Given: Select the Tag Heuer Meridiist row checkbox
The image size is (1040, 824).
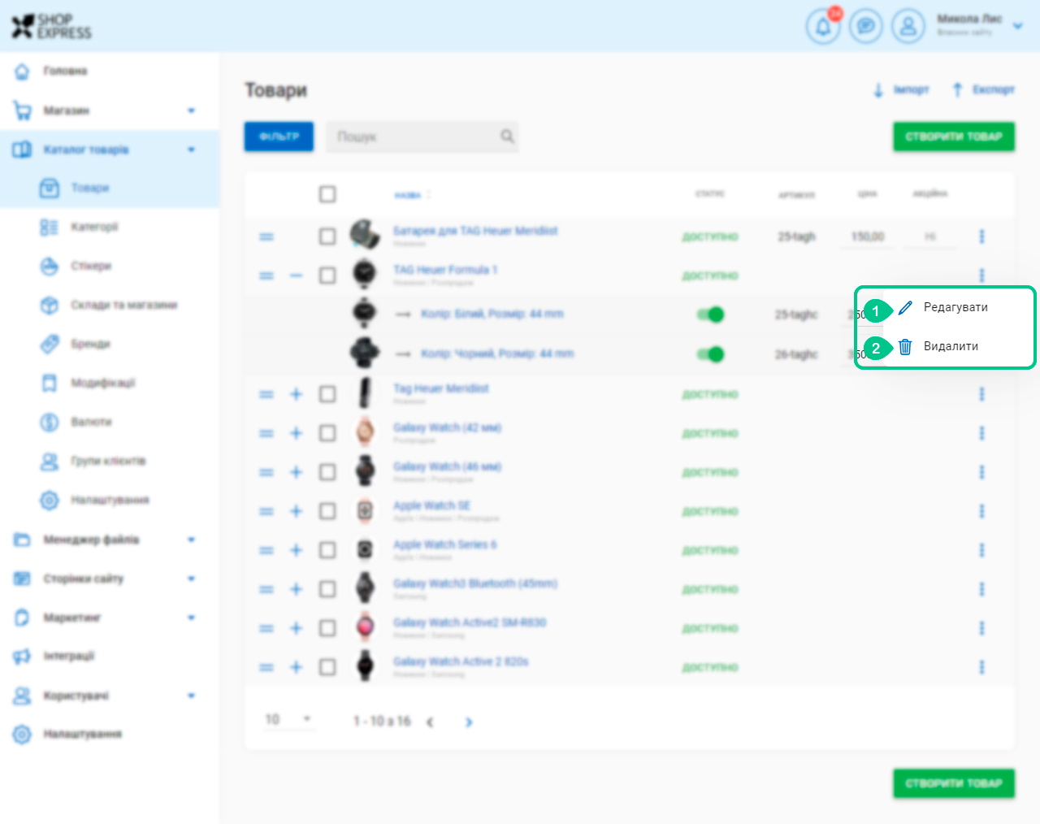Looking at the screenshot, I should [327, 394].
